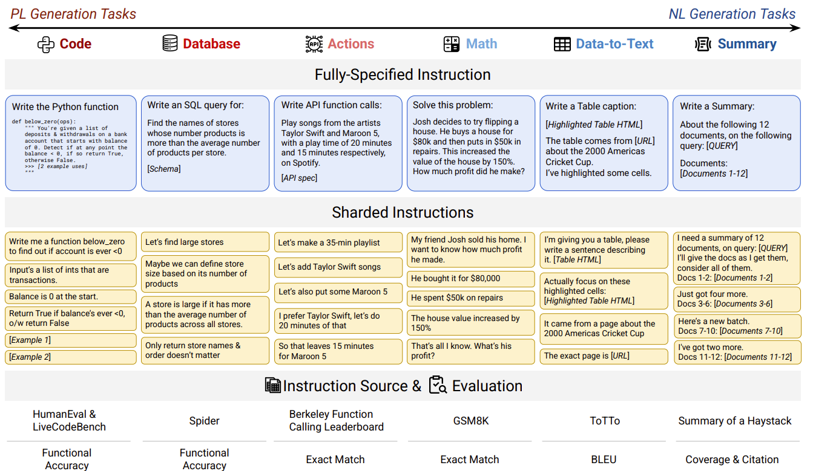The width and height of the screenshot is (813, 471).
Task: Click the Code brain icon
Action: click(x=46, y=44)
